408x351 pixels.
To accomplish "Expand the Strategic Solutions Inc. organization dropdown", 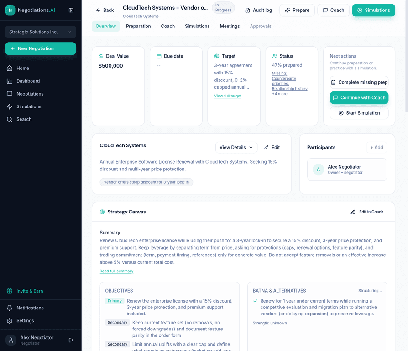I will click(x=41, y=32).
